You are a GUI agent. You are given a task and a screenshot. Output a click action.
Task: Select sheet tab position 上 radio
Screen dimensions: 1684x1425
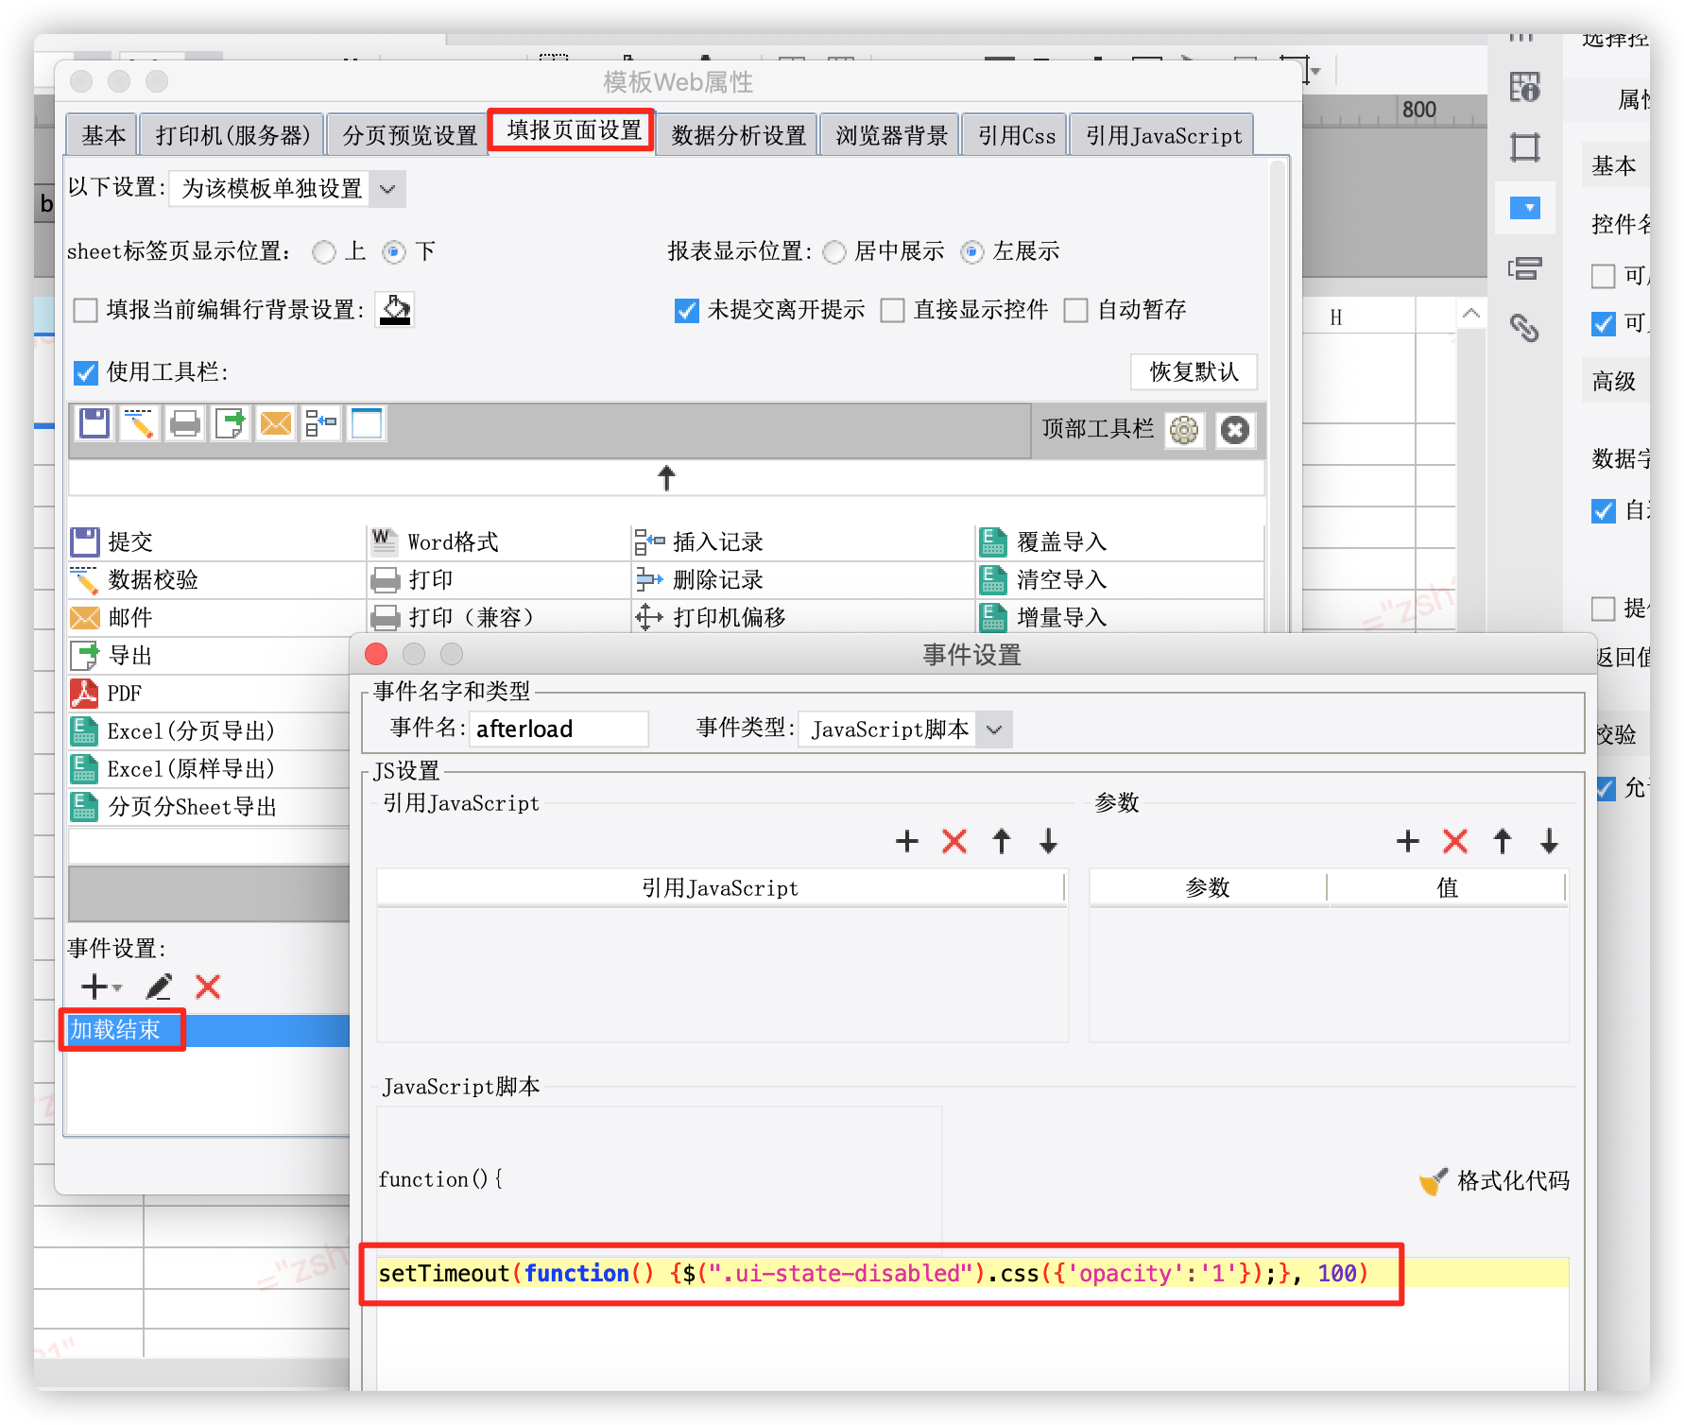coord(324,252)
